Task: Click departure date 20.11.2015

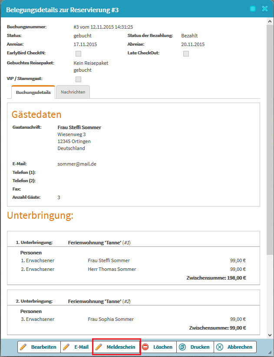Action: [193, 44]
